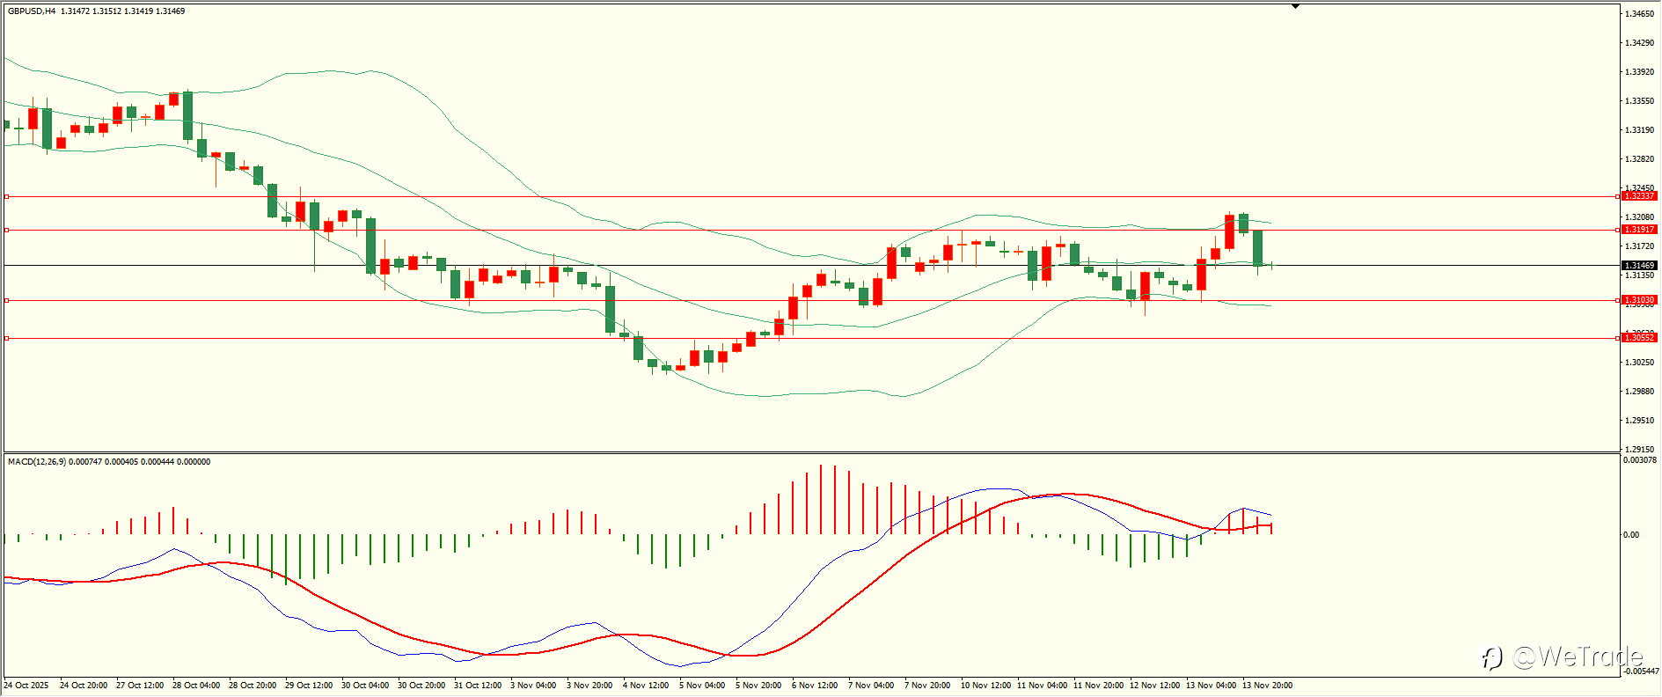Click the 11 Nov 04:00 time label
The height and width of the screenshot is (697, 1662).
(1042, 686)
